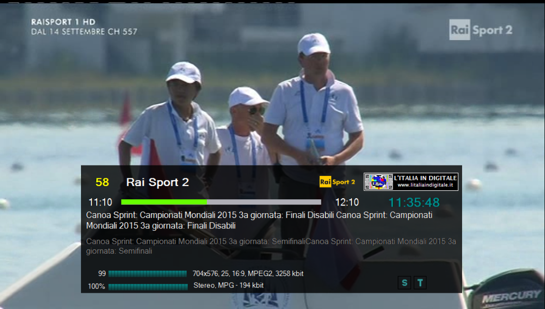Click the Rai Sport 2 channel name
545x309 pixels.
click(158, 182)
